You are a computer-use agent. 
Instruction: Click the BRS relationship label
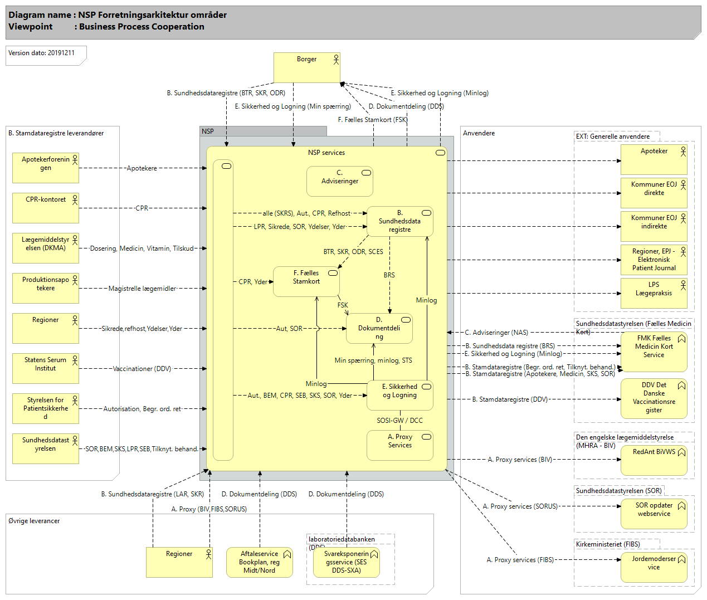click(x=389, y=275)
